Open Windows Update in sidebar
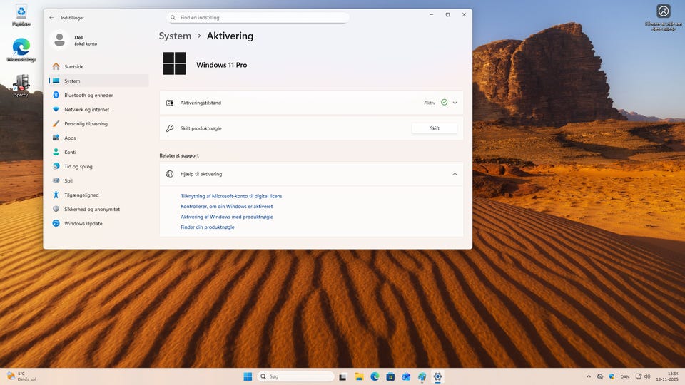 [x=83, y=223]
